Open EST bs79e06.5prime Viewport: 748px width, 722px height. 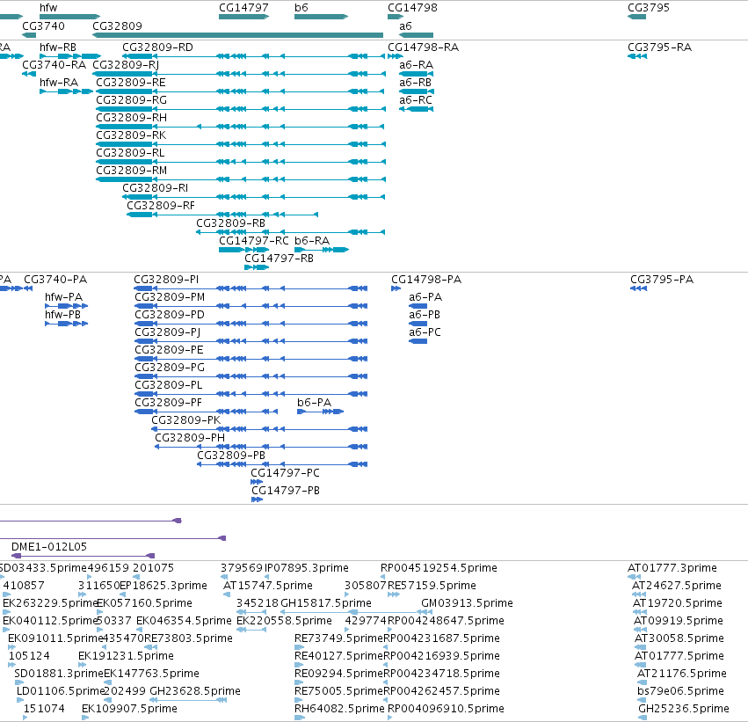click(x=643, y=700)
